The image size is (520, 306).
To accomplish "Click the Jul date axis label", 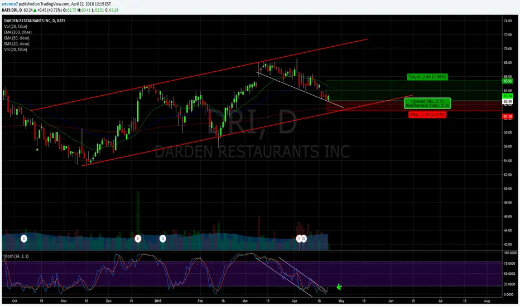I will click(440, 301).
